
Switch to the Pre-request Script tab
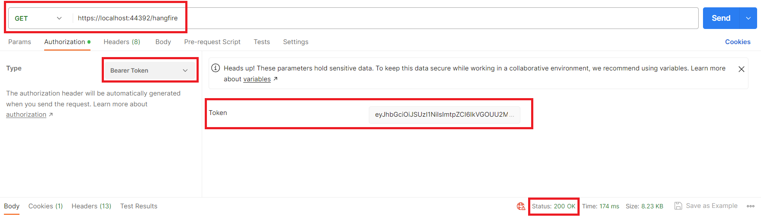click(x=212, y=42)
